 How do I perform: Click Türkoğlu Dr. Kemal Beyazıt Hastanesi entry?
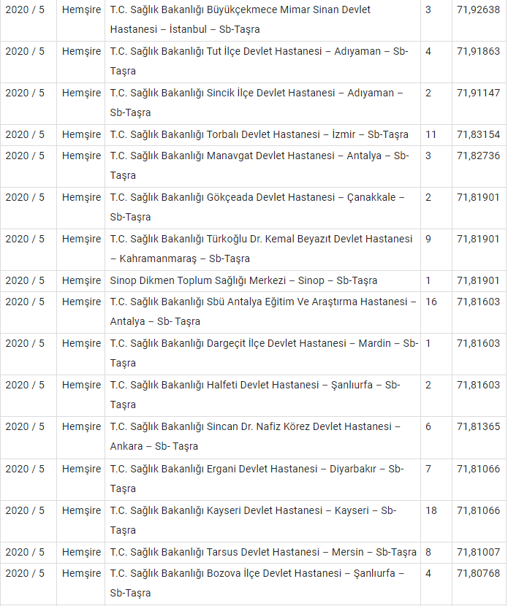click(261, 249)
